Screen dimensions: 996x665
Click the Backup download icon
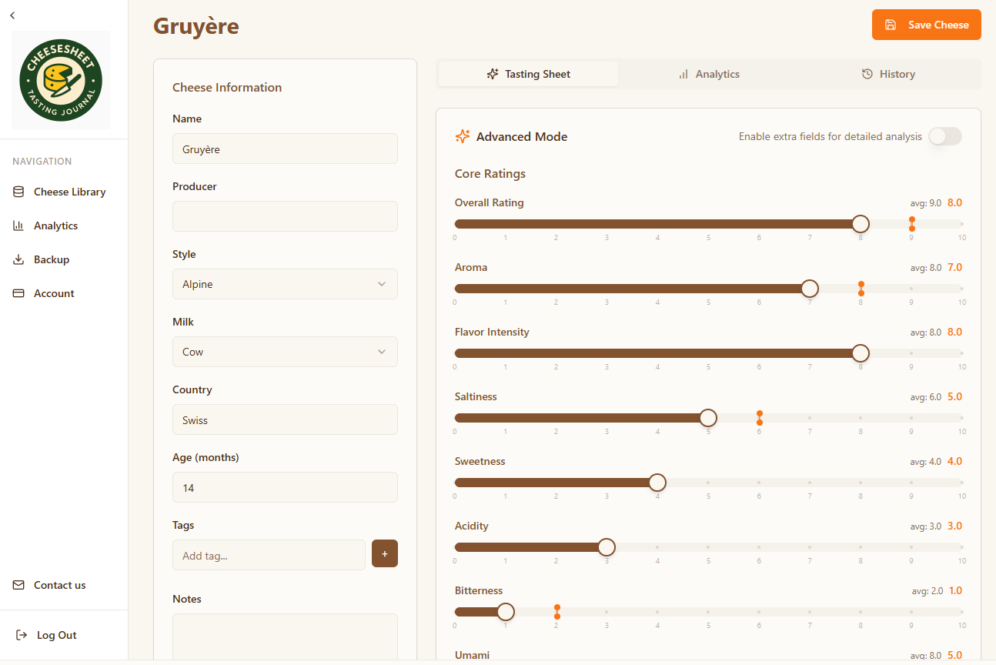18,259
